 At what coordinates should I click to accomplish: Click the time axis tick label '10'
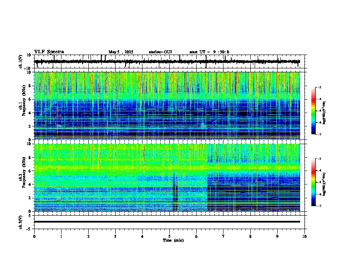[x=304, y=236]
